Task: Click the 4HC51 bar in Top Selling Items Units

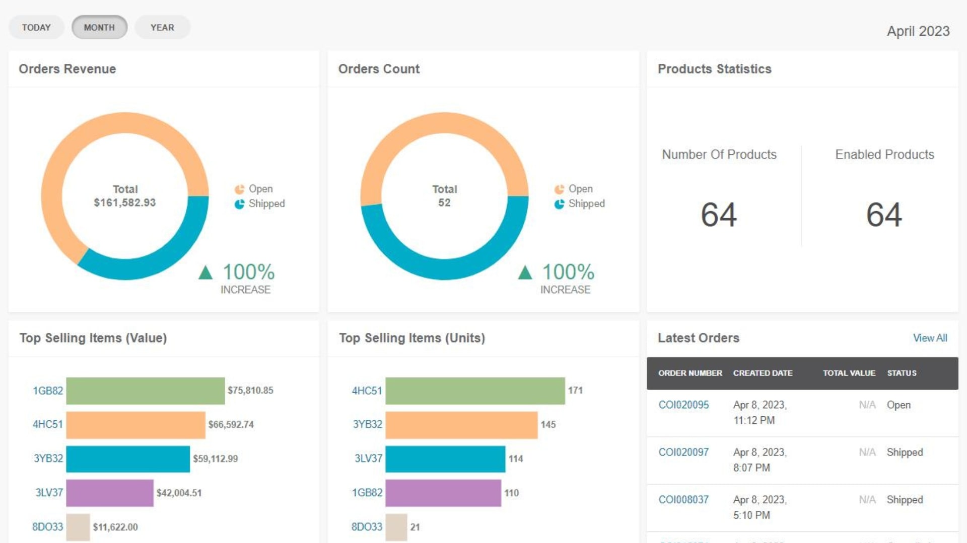Action: tap(473, 390)
